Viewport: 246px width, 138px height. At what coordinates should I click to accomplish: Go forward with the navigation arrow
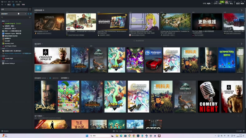point(5,5)
